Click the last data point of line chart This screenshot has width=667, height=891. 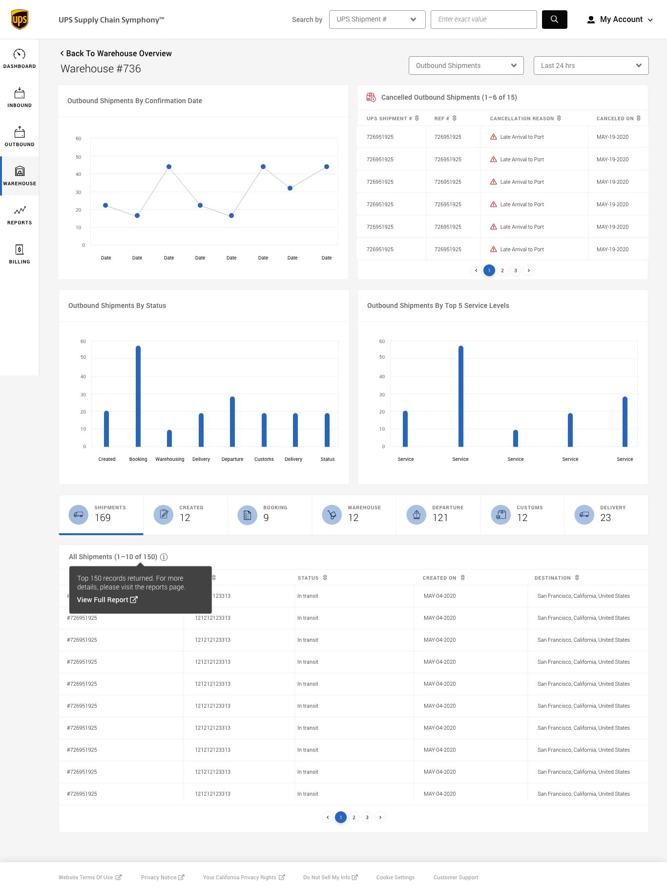[327, 167]
